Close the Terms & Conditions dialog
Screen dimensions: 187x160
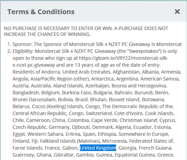177,12
